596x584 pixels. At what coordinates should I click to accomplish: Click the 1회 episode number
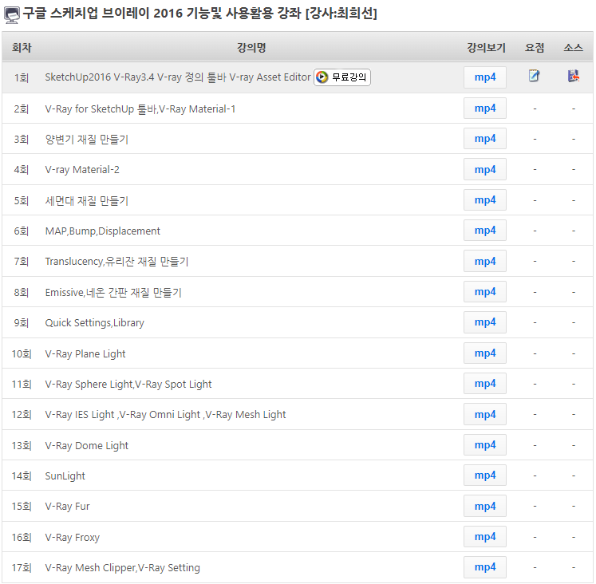(22, 78)
